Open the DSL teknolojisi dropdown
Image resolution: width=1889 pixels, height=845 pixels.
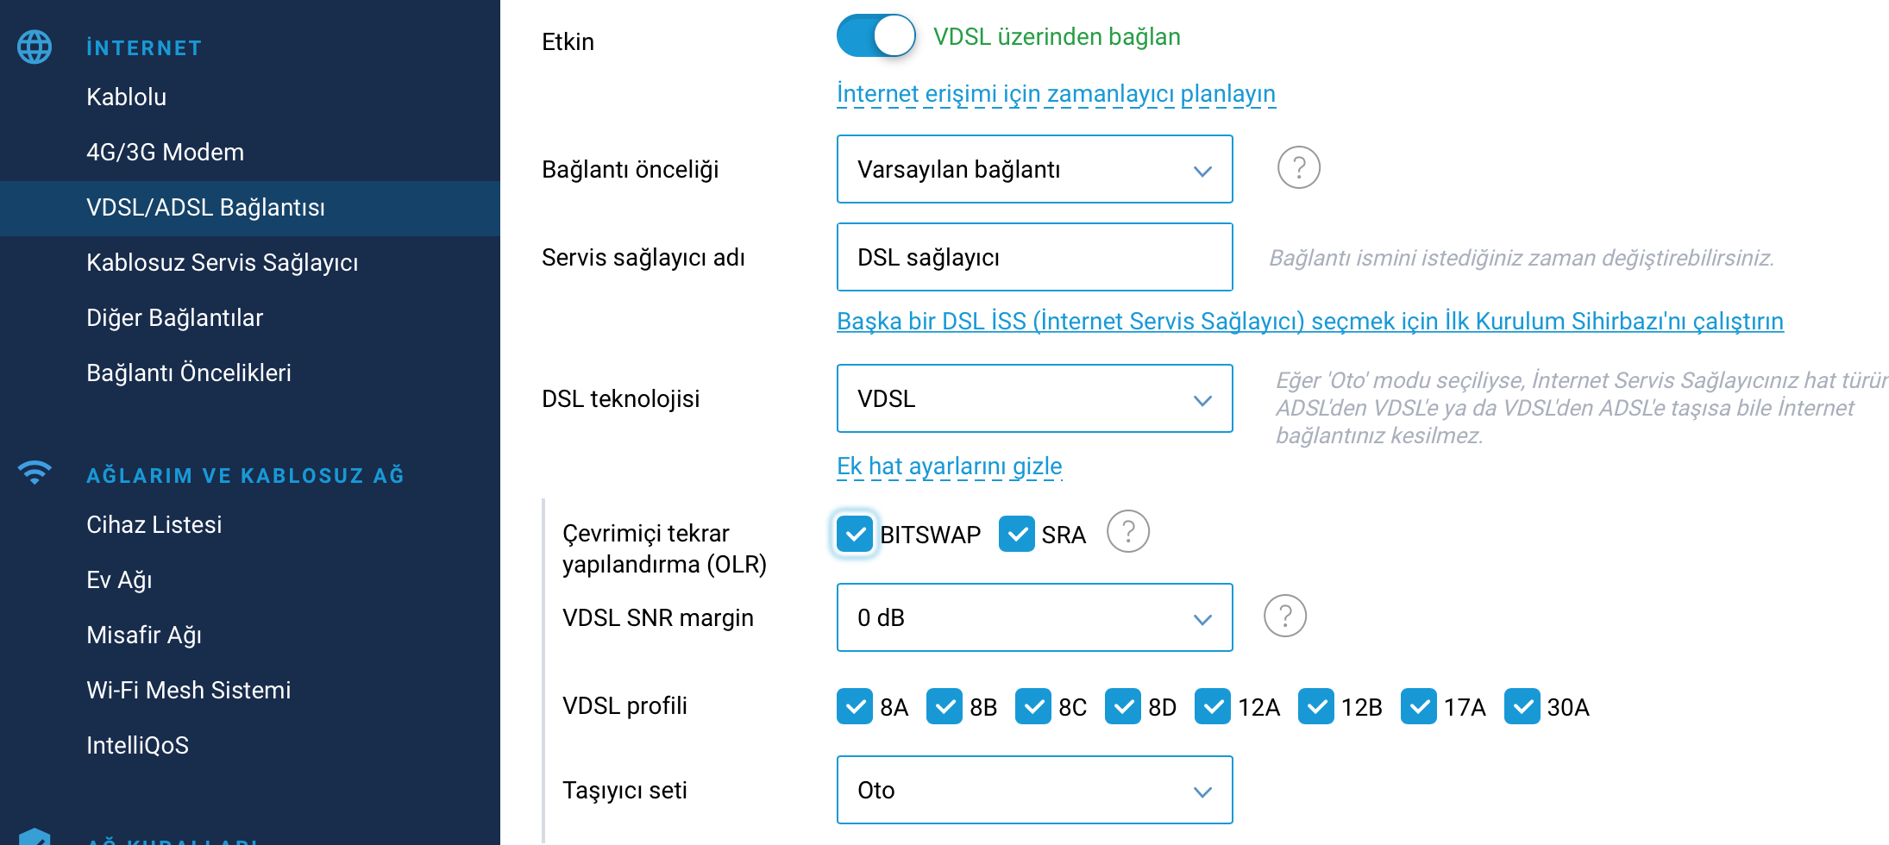pyautogui.click(x=1035, y=398)
